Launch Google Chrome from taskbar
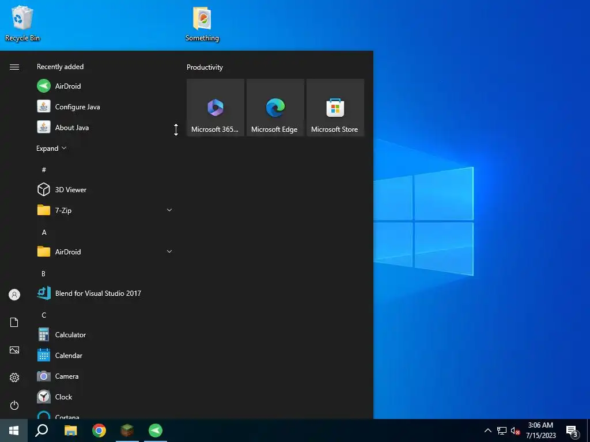The width and height of the screenshot is (590, 442). [99, 430]
